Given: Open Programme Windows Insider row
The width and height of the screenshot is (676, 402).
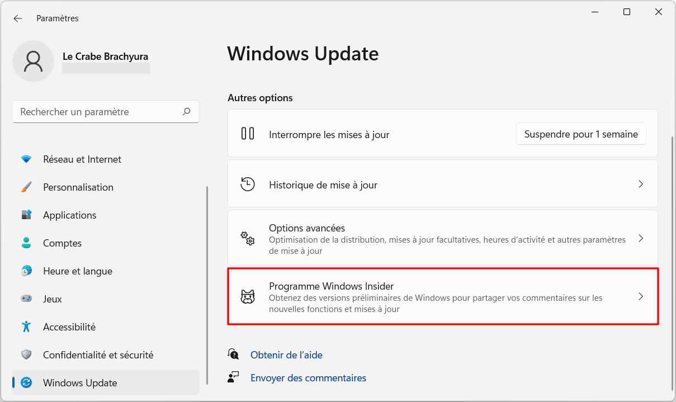Looking at the screenshot, I should tap(443, 297).
